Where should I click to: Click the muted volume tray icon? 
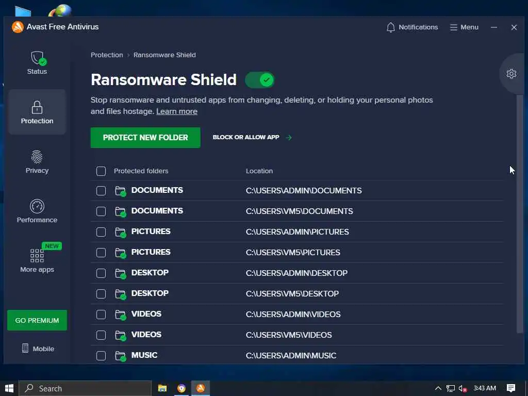pyautogui.click(x=463, y=389)
